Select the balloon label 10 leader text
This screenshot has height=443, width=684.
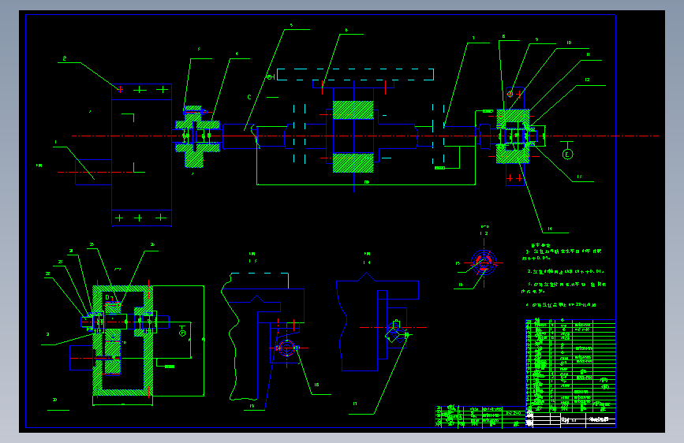[x=569, y=43]
